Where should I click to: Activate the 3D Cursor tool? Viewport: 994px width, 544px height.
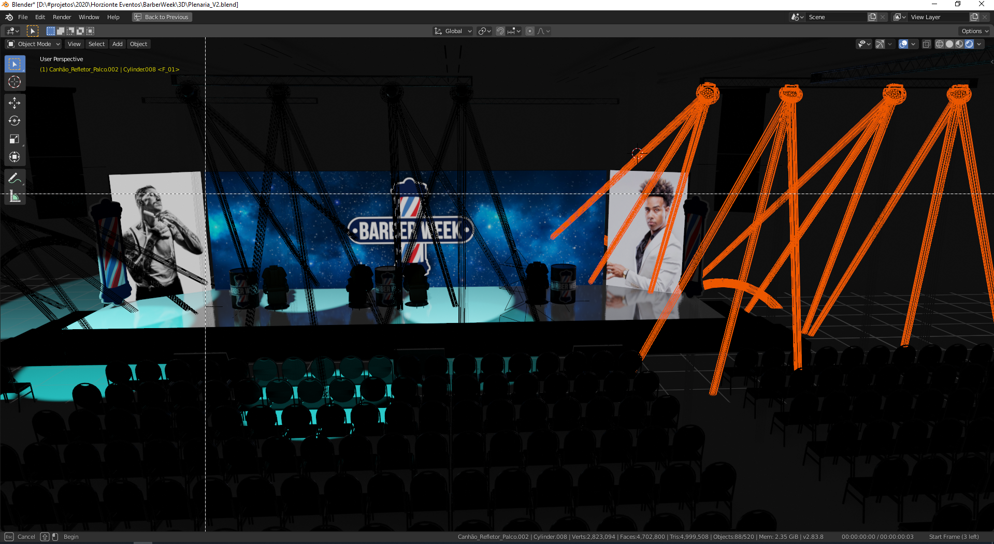pos(15,82)
